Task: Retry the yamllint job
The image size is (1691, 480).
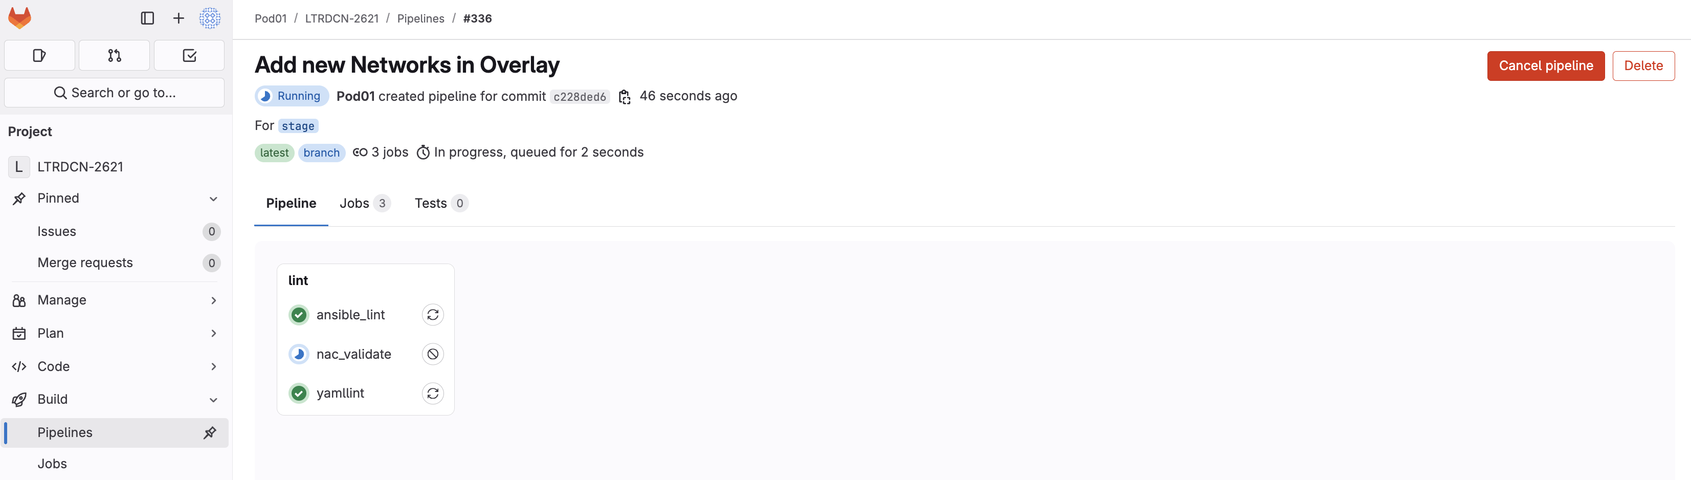Action: [x=433, y=394]
